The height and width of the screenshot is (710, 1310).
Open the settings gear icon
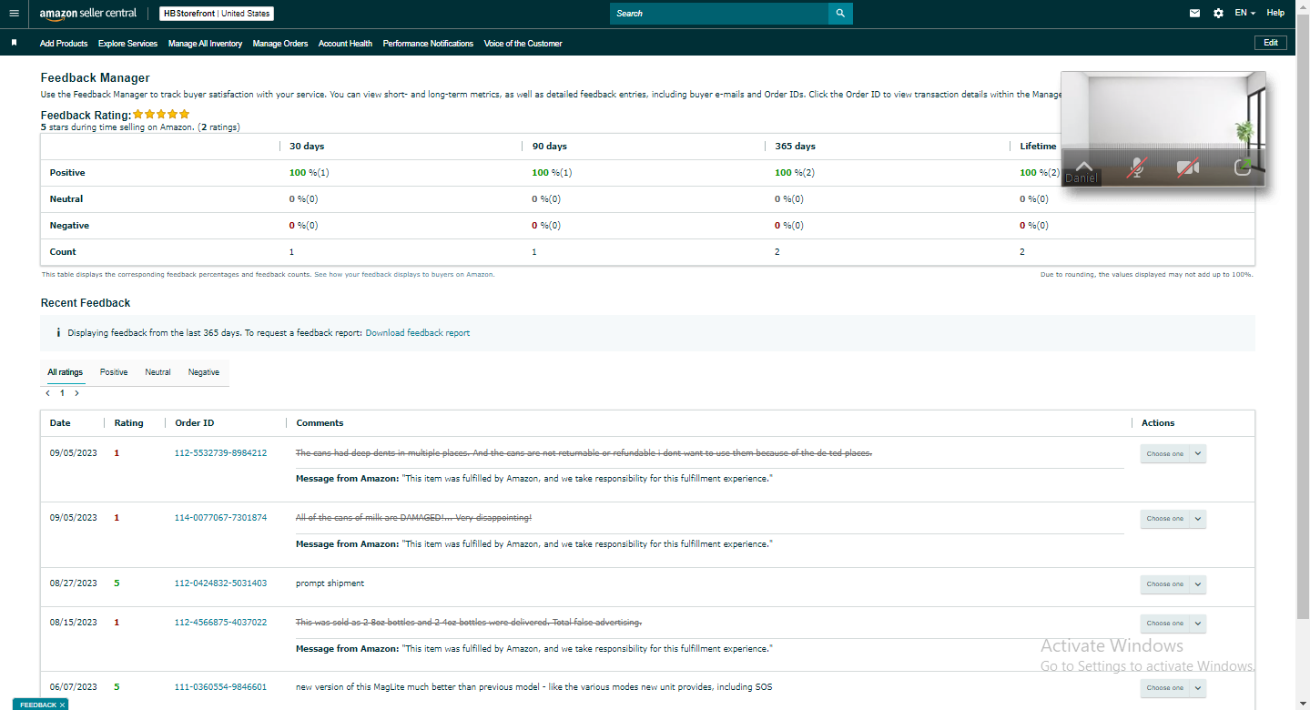[1218, 14]
